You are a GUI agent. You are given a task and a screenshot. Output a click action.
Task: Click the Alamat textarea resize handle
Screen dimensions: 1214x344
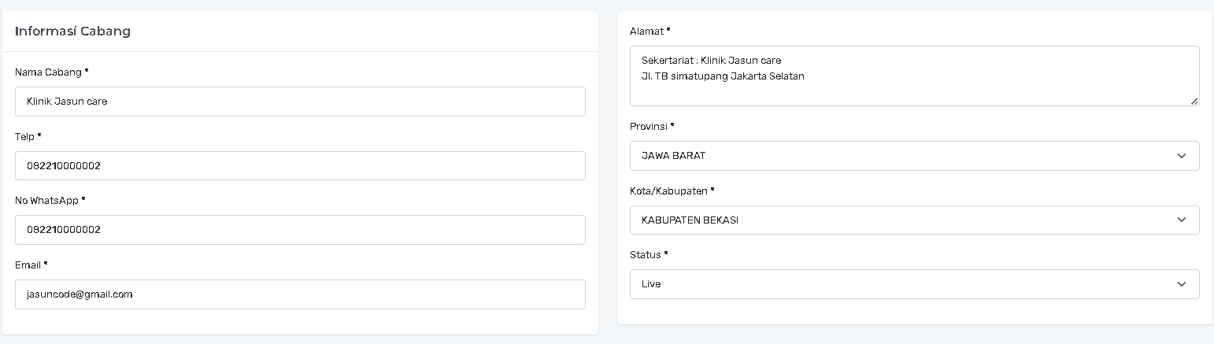1194,101
